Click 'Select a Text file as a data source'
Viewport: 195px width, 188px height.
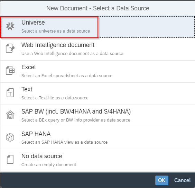click(x=55, y=98)
